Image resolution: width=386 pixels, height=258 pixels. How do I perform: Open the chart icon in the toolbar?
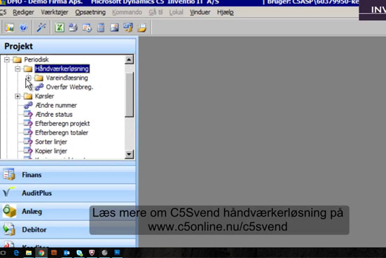point(9,27)
